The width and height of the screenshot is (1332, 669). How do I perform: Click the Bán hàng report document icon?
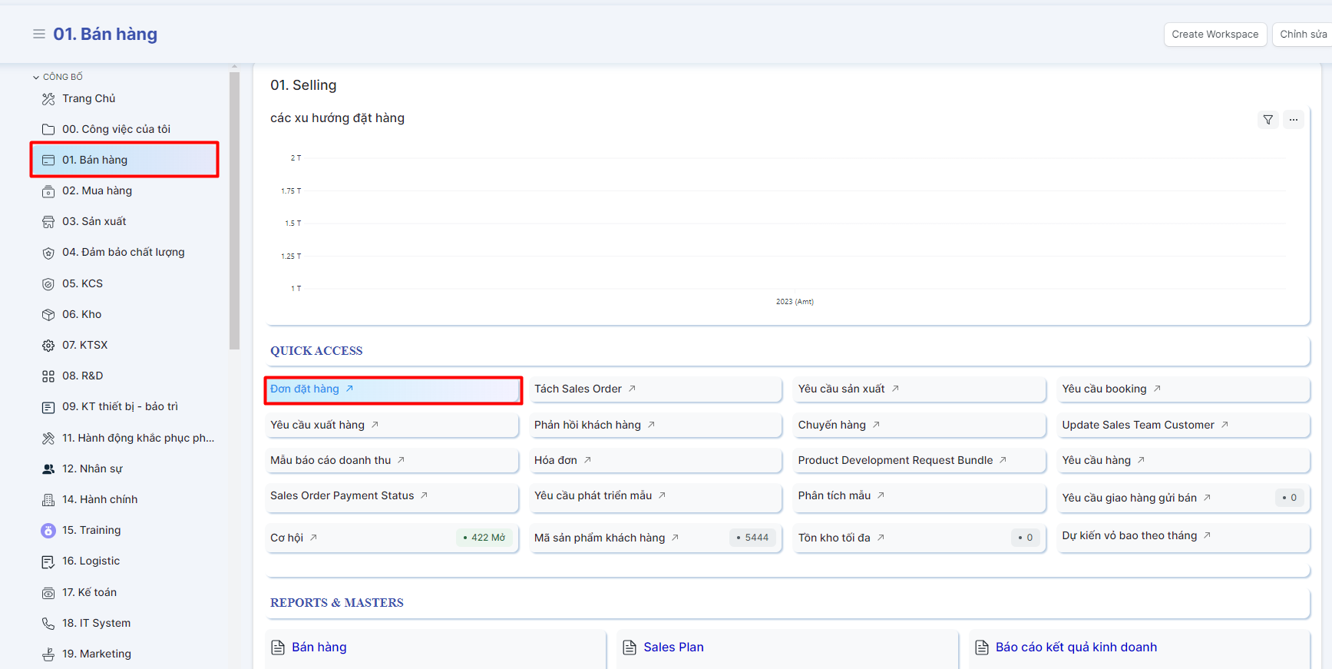tap(278, 647)
